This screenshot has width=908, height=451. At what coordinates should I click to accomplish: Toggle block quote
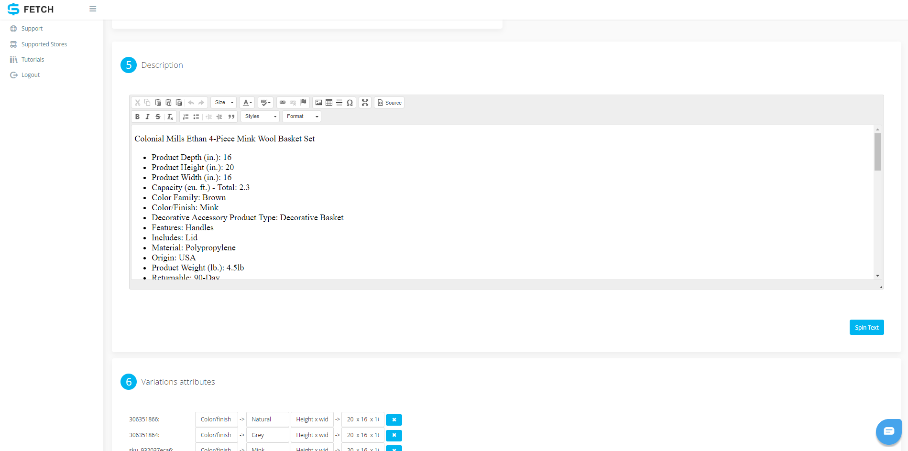(x=231, y=117)
